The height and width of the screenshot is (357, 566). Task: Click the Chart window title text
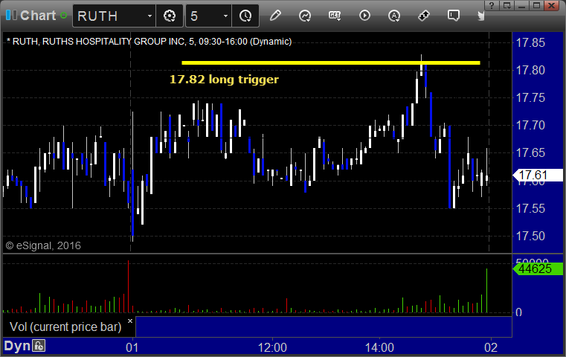[x=38, y=16]
